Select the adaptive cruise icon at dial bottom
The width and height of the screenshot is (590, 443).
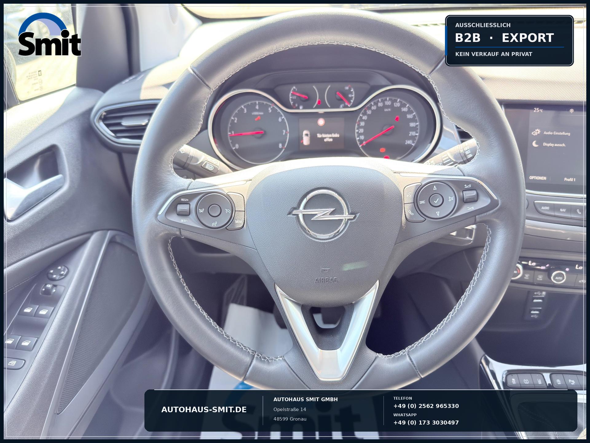point(214,223)
